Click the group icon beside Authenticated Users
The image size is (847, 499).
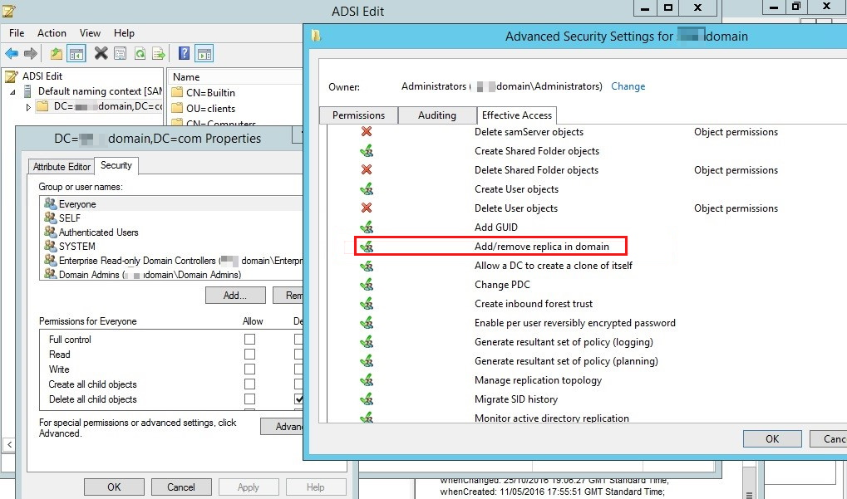50,232
